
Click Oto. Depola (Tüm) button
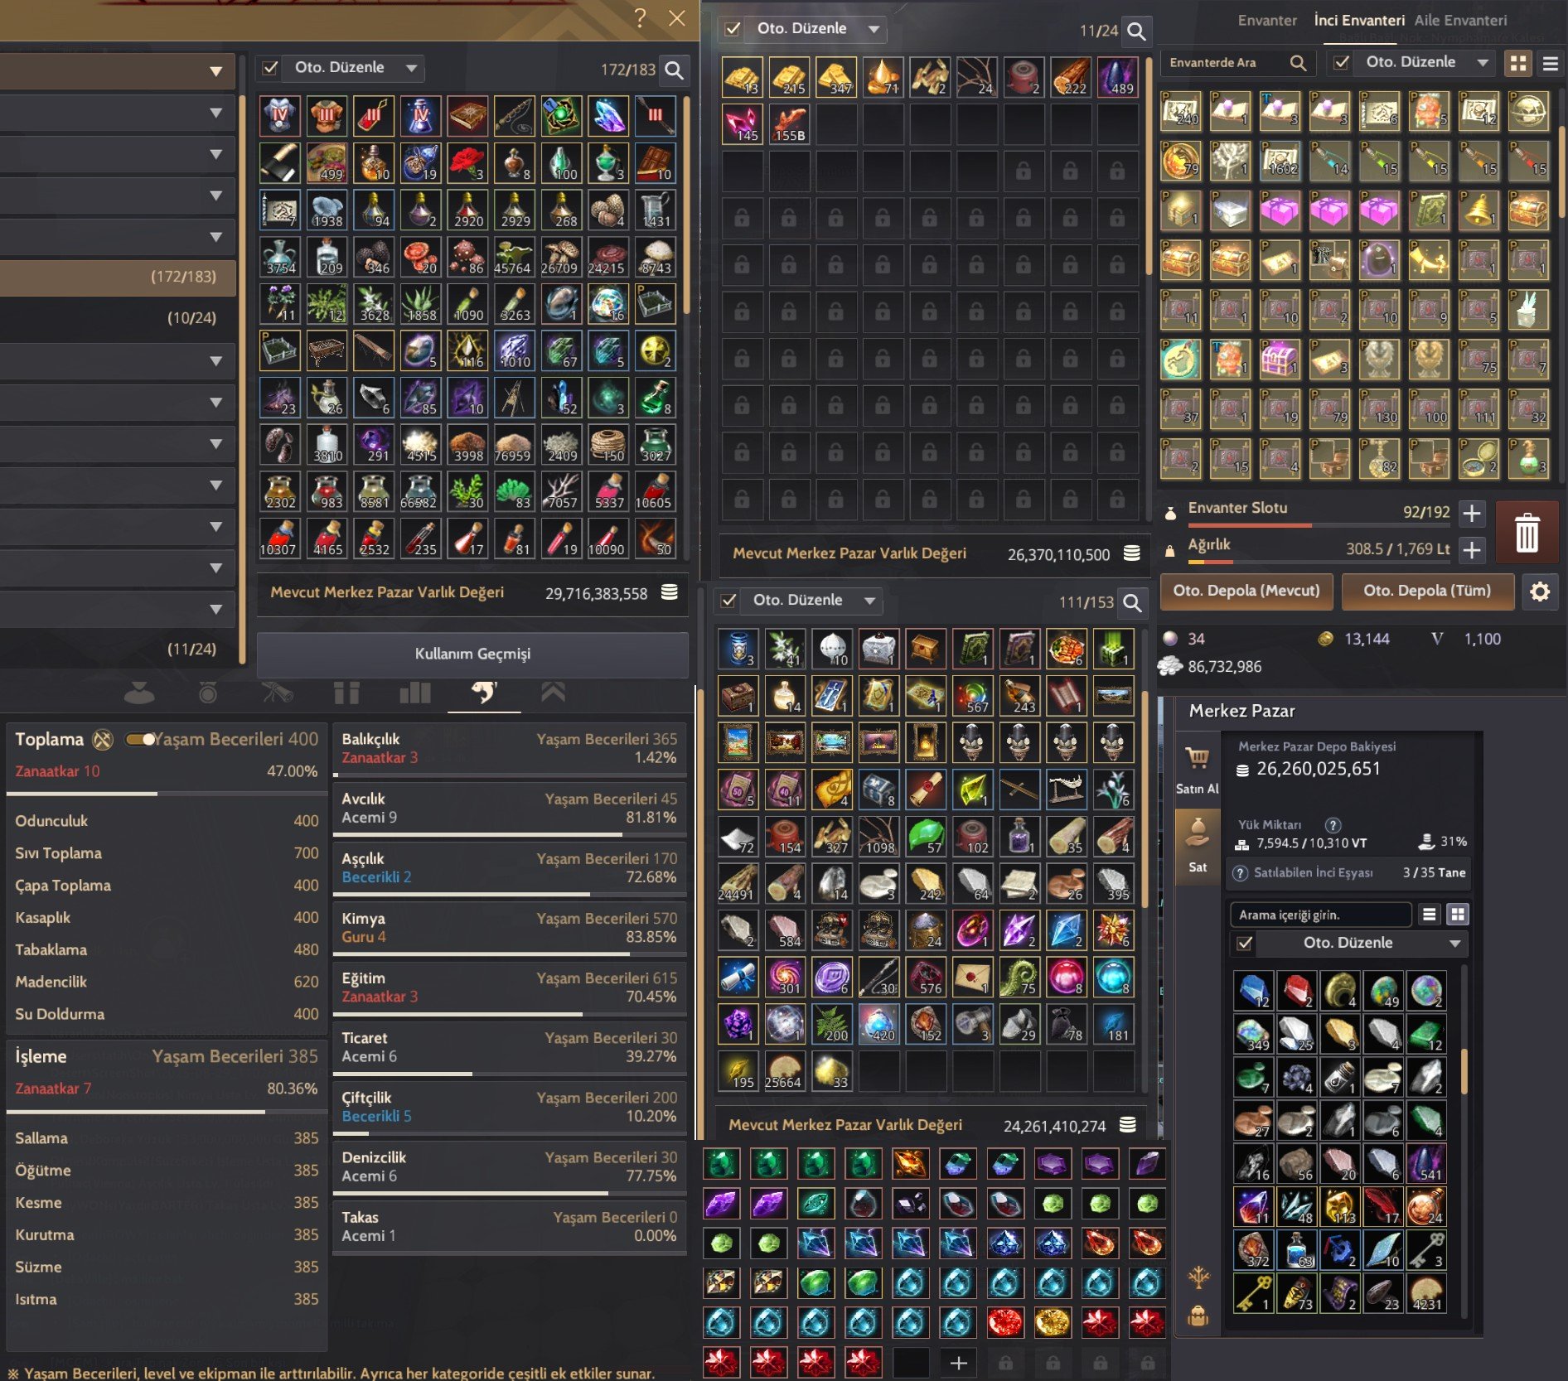(x=1427, y=592)
